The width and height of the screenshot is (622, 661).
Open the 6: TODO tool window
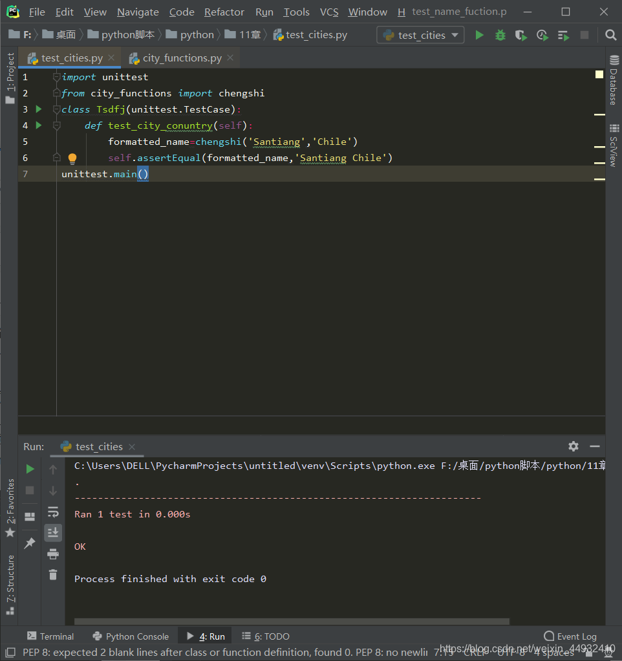[x=266, y=636]
